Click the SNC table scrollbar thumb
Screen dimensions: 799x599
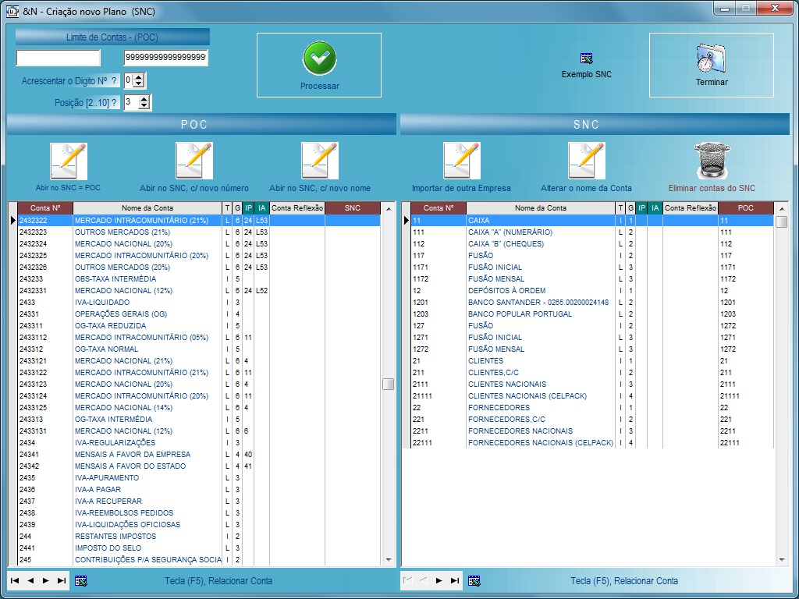(782, 222)
